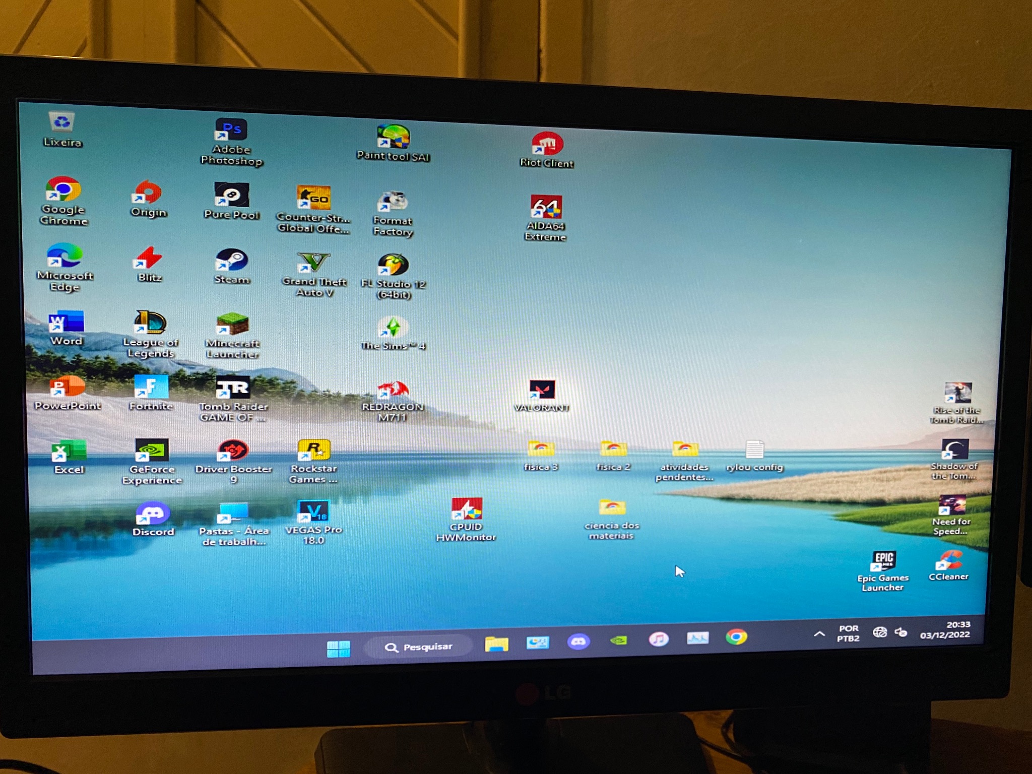Open Paint tool SAI shortcut
Image resolution: width=1032 pixels, height=774 pixels.
point(393,143)
